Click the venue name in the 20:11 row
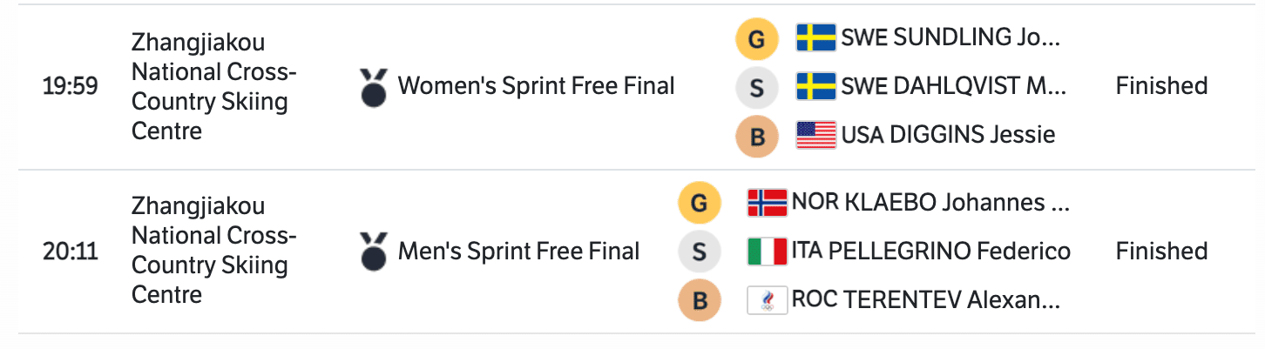This screenshot has height=349, width=1265. (214, 251)
